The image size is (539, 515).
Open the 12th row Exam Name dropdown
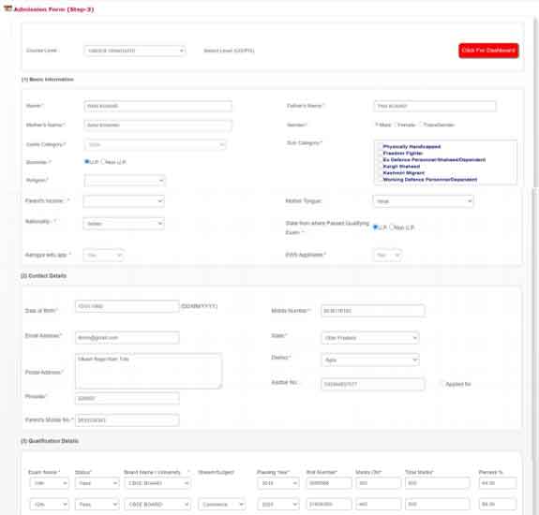[49, 505]
